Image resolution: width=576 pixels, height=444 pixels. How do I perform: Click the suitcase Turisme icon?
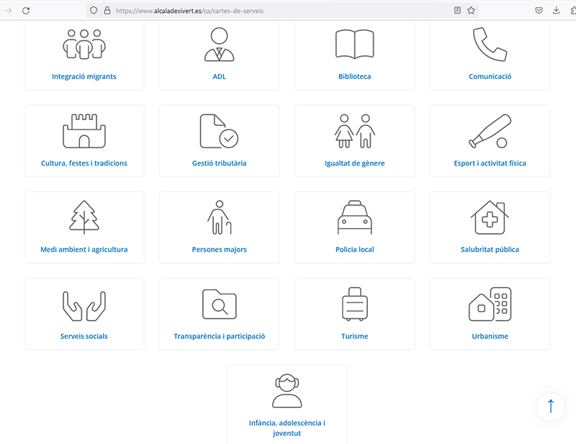coord(354,304)
